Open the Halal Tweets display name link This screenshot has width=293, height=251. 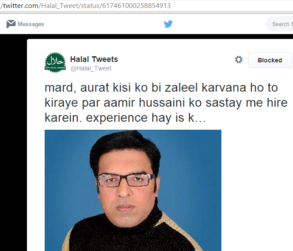click(x=94, y=59)
